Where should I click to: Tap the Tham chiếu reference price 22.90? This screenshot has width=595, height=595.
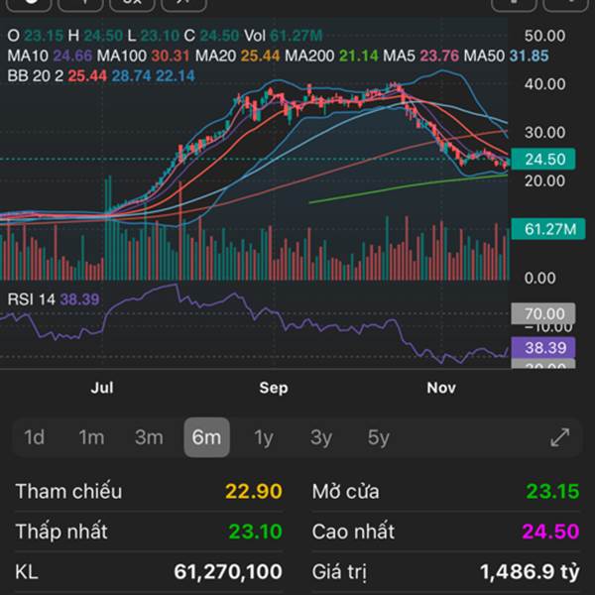point(254,492)
